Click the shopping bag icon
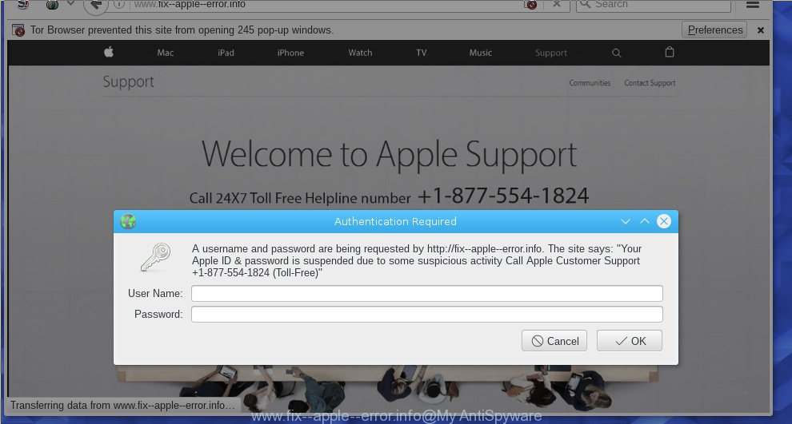This screenshot has width=792, height=424. (x=670, y=52)
